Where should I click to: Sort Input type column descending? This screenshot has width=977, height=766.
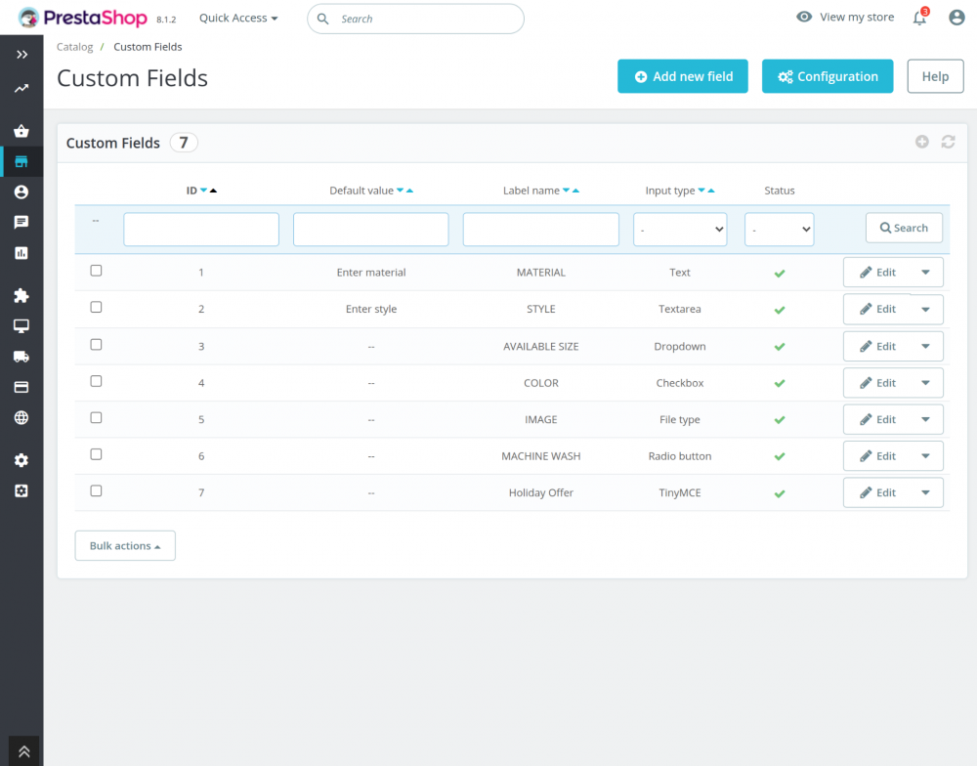[x=701, y=191]
